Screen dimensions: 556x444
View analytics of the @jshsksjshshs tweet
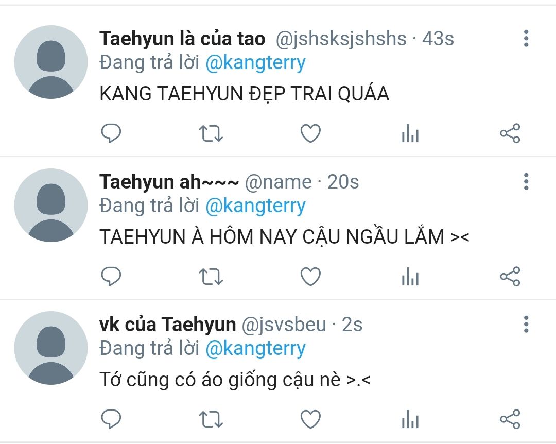[410, 133]
